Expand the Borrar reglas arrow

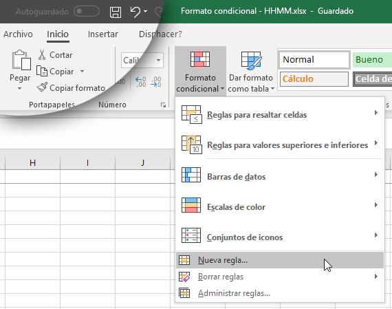coord(376,277)
